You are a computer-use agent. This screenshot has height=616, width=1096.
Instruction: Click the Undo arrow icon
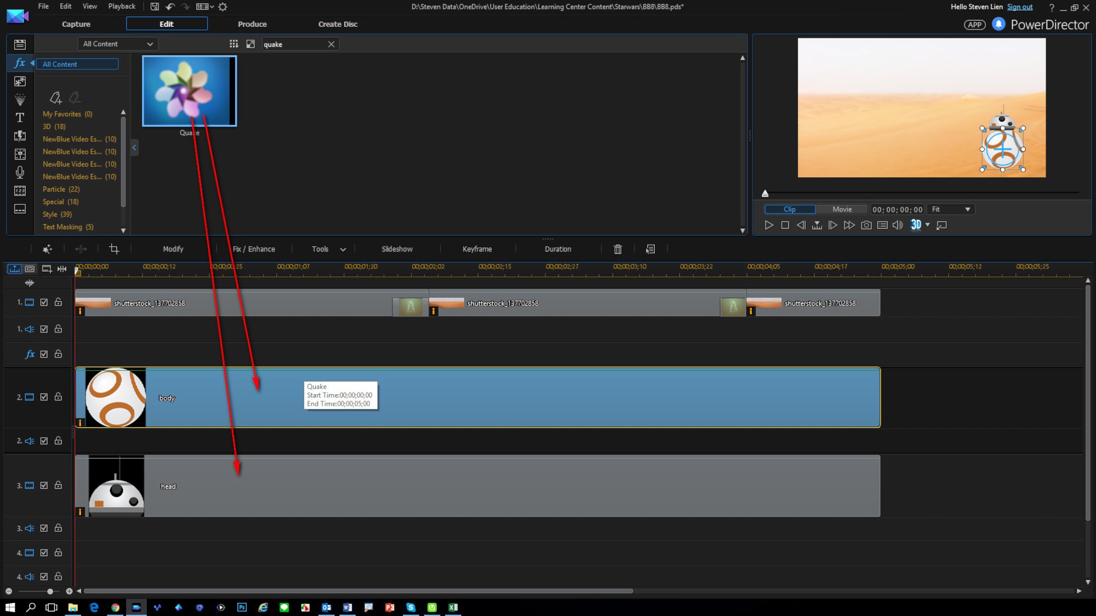(x=170, y=7)
